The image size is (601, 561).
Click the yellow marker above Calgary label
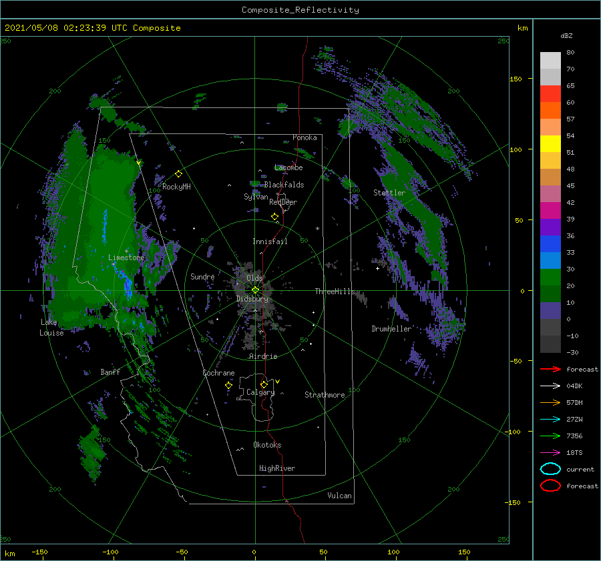click(x=264, y=384)
